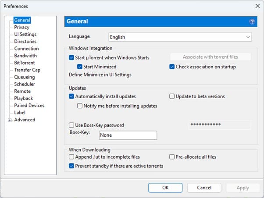Image resolution: width=264 pixels, height=198 pixels.
Task: Select General in the preferences tree
Action: (x=22, y=20)
